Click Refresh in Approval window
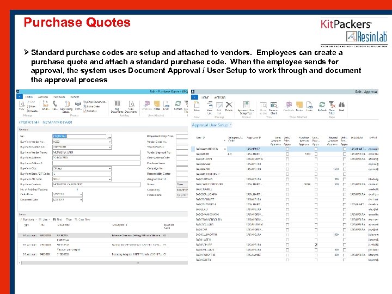 click(x=322, y=106)
